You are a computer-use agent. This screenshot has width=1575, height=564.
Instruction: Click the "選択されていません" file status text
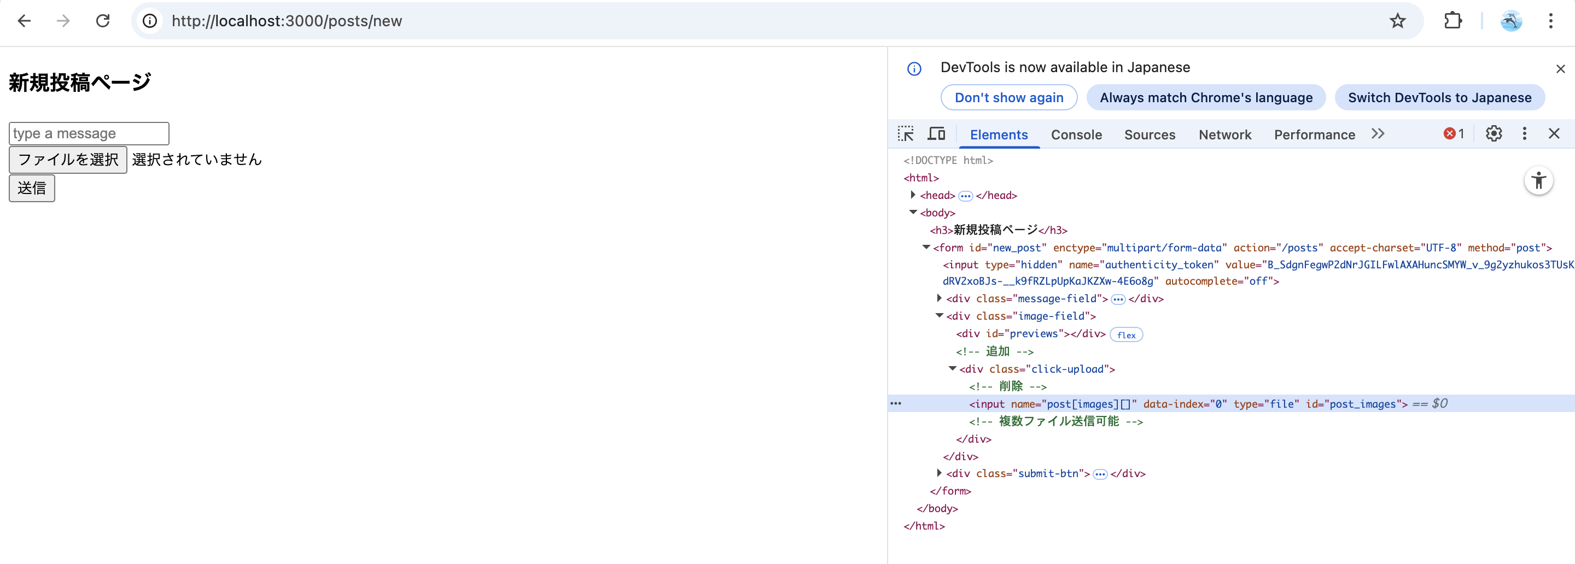click(x=197, y=160)
